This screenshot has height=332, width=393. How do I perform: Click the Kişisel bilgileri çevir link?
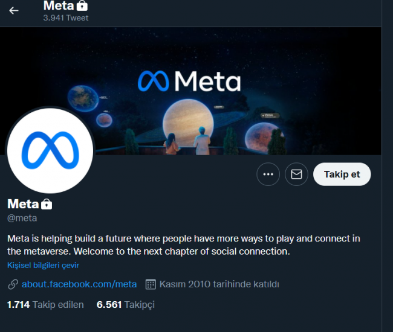(44, 265)
